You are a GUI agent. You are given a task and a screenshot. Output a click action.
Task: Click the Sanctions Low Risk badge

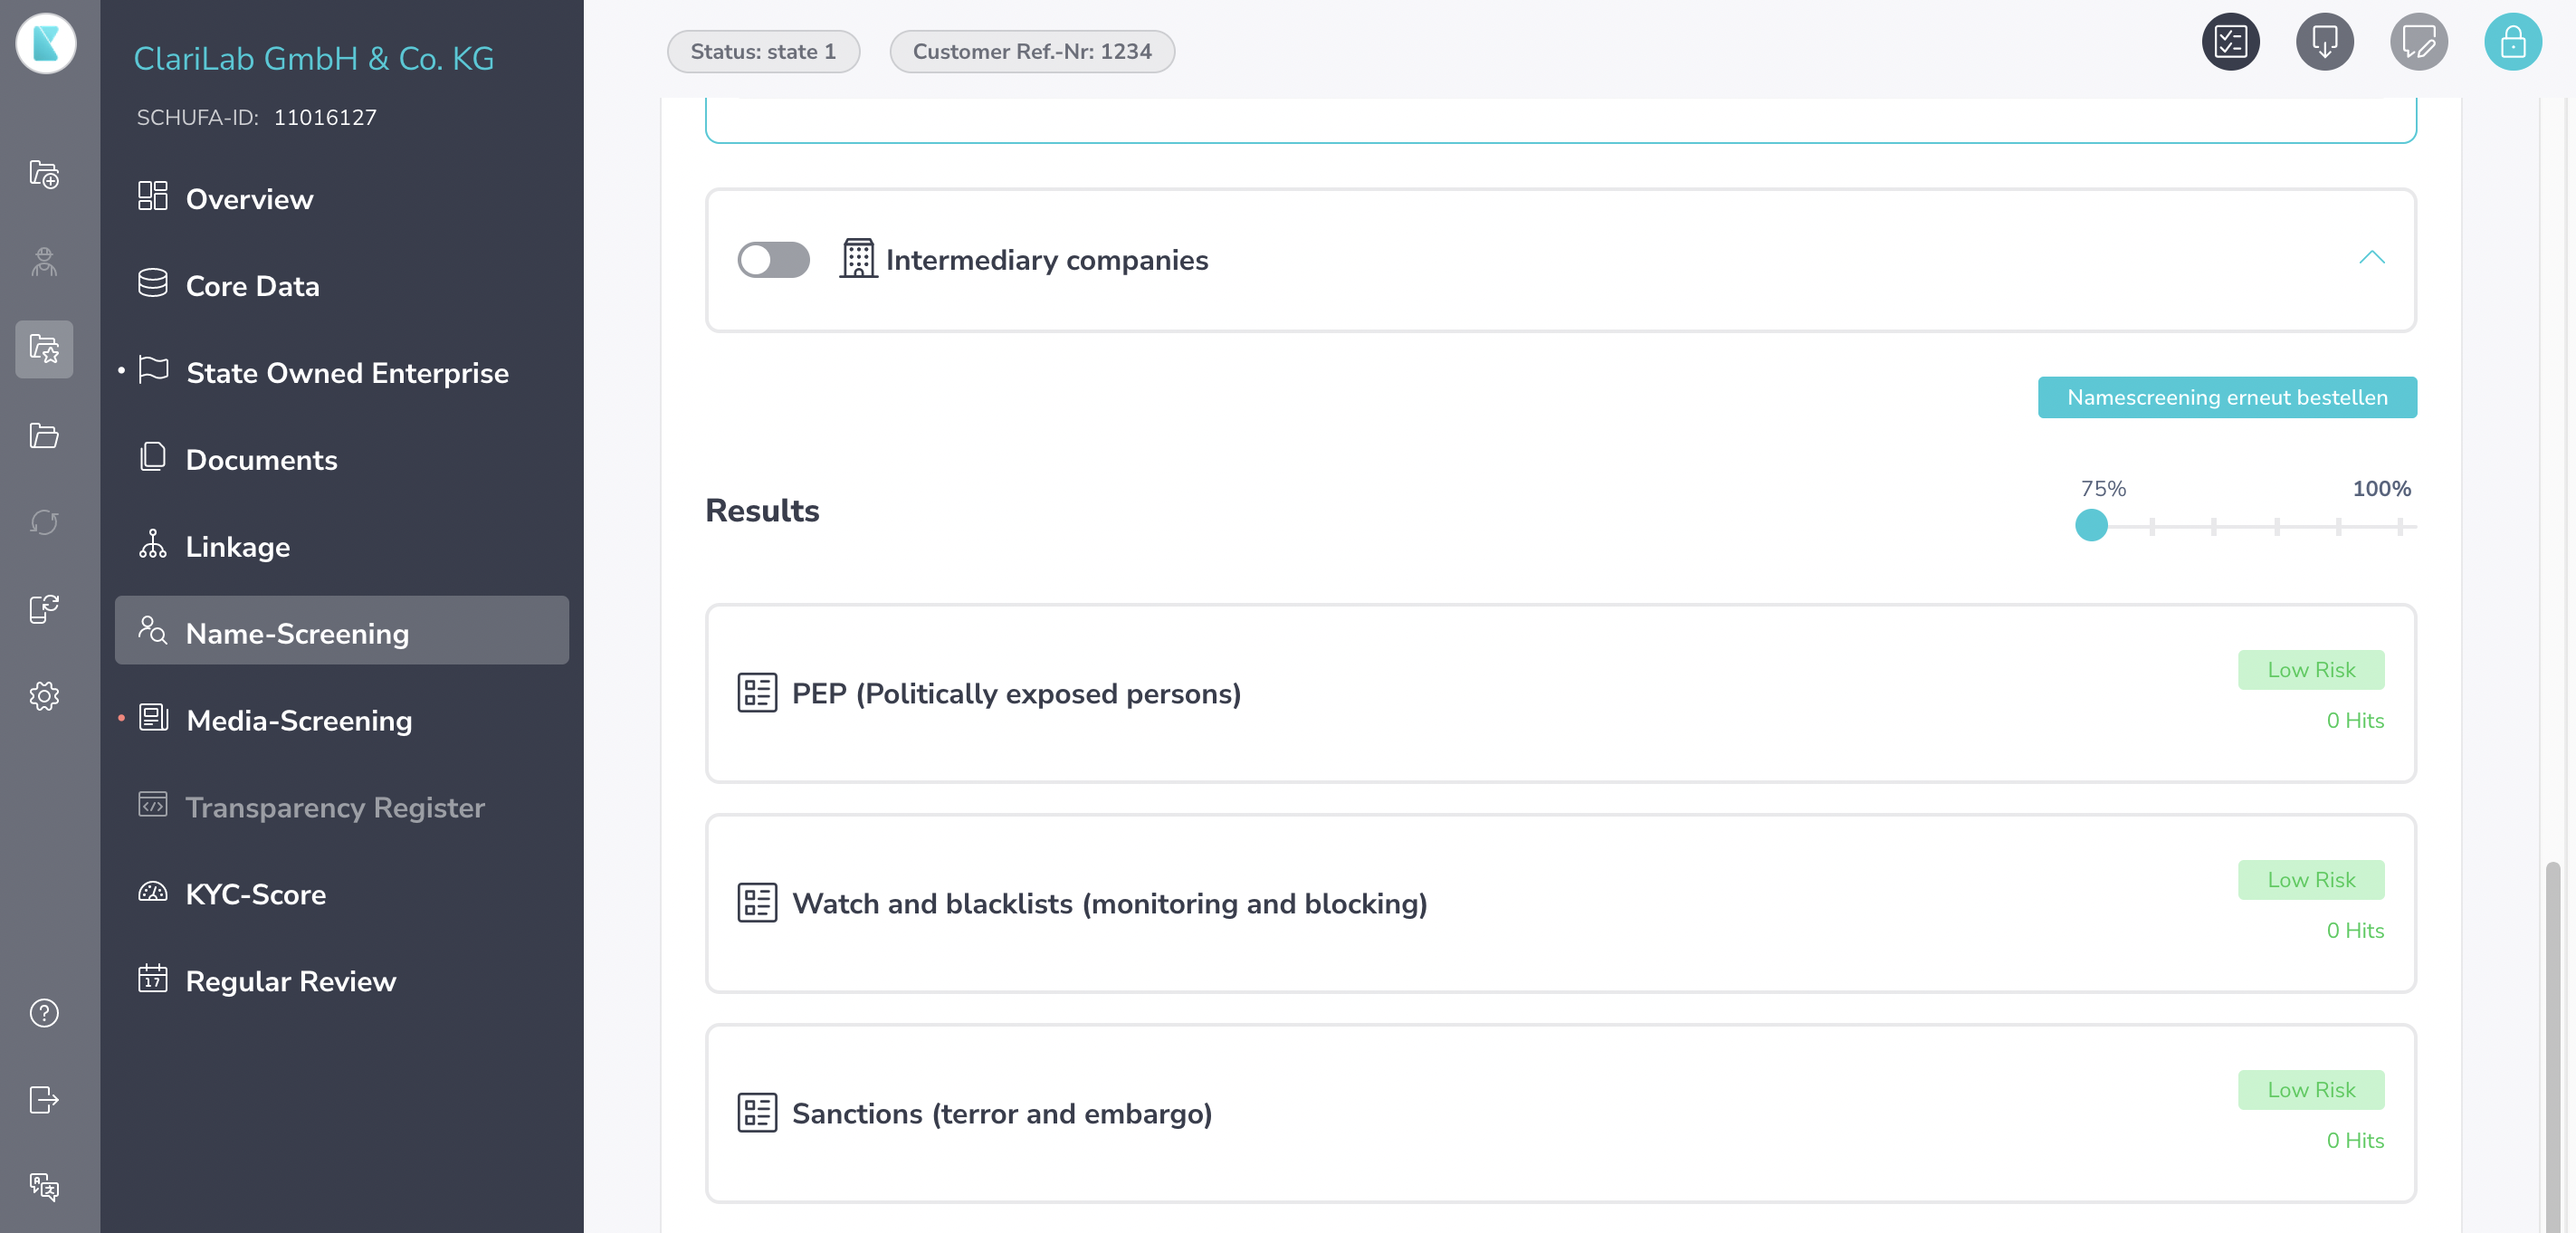pyautogui.click(x=2311, y=1090)
